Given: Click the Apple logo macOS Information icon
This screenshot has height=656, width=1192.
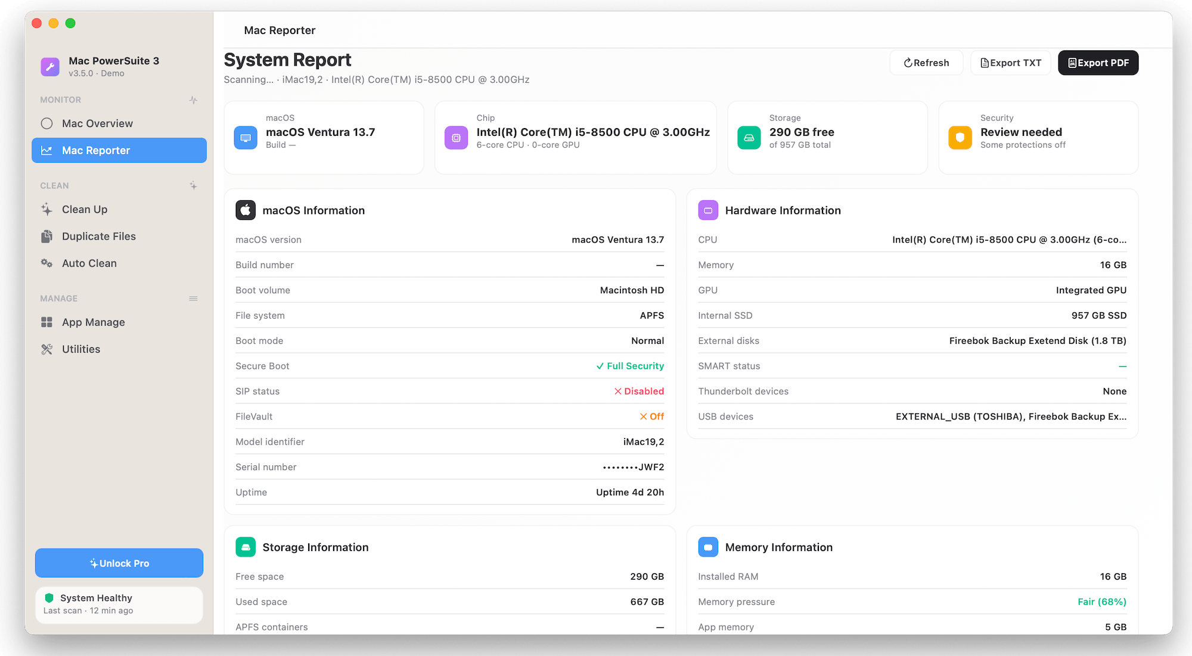Looking at the screenshot, I should (246, 210).
